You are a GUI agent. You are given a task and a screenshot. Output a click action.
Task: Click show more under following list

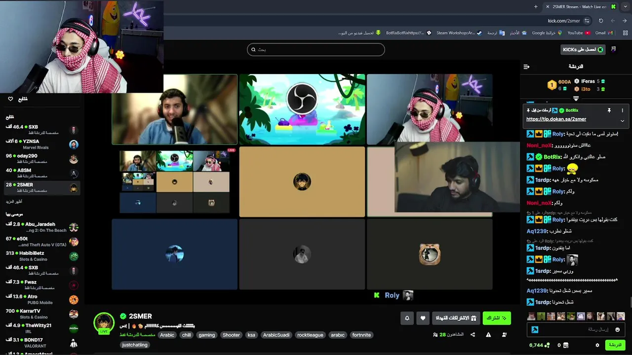tap(14, 202)
